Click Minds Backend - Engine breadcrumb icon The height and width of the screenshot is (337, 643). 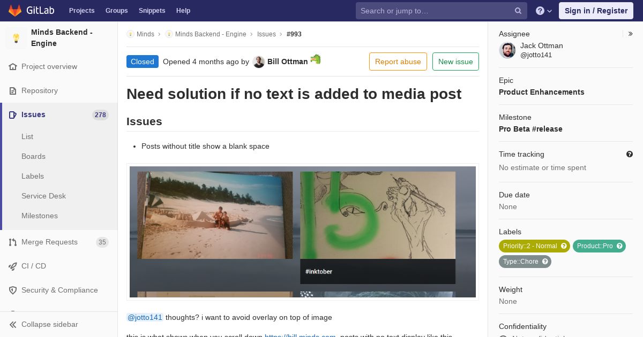(169, 34)
